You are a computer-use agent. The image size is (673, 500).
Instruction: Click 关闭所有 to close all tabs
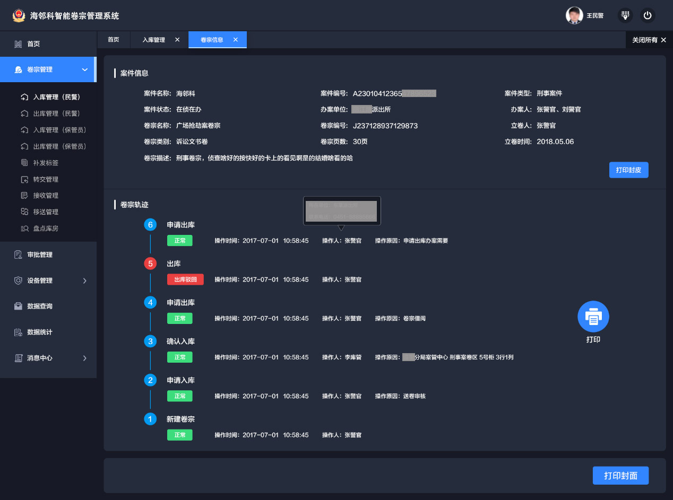point(649,40)
